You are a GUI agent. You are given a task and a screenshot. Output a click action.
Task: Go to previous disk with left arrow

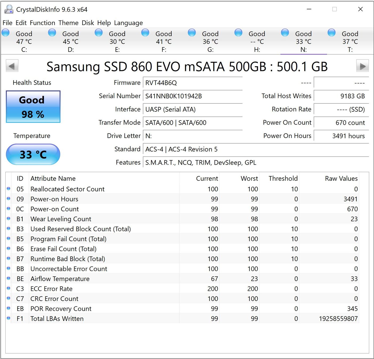(12, 66)
